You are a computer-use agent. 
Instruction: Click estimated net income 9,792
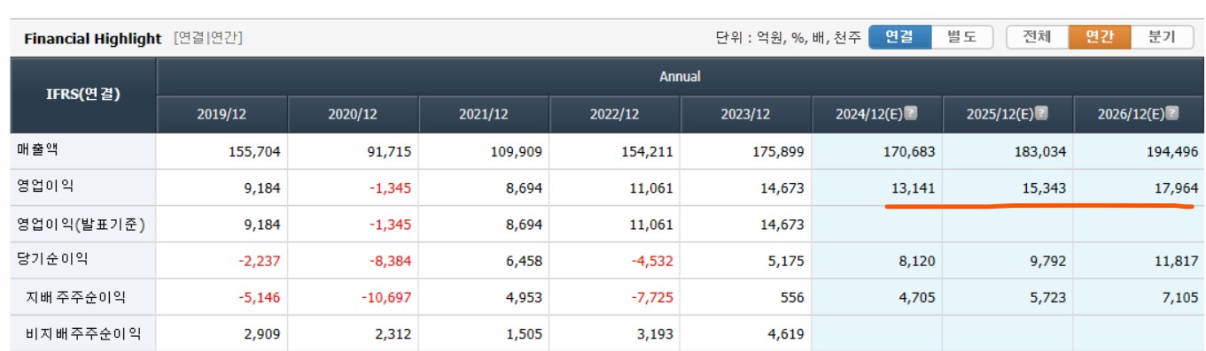tap(1048, 261)
